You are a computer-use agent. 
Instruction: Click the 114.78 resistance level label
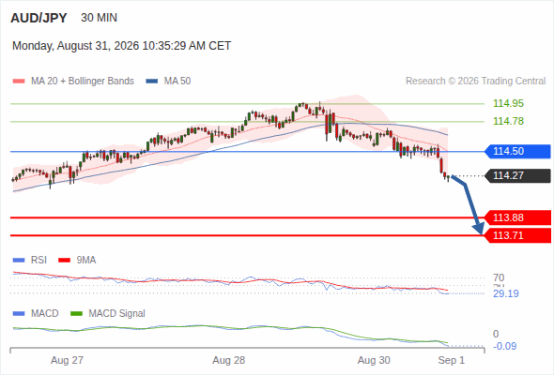pos(508,121)
